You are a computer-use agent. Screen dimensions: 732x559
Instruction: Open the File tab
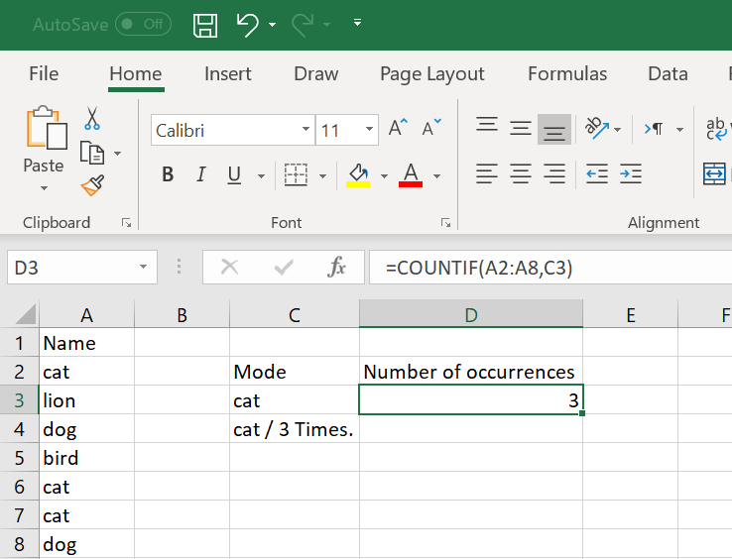44,73
